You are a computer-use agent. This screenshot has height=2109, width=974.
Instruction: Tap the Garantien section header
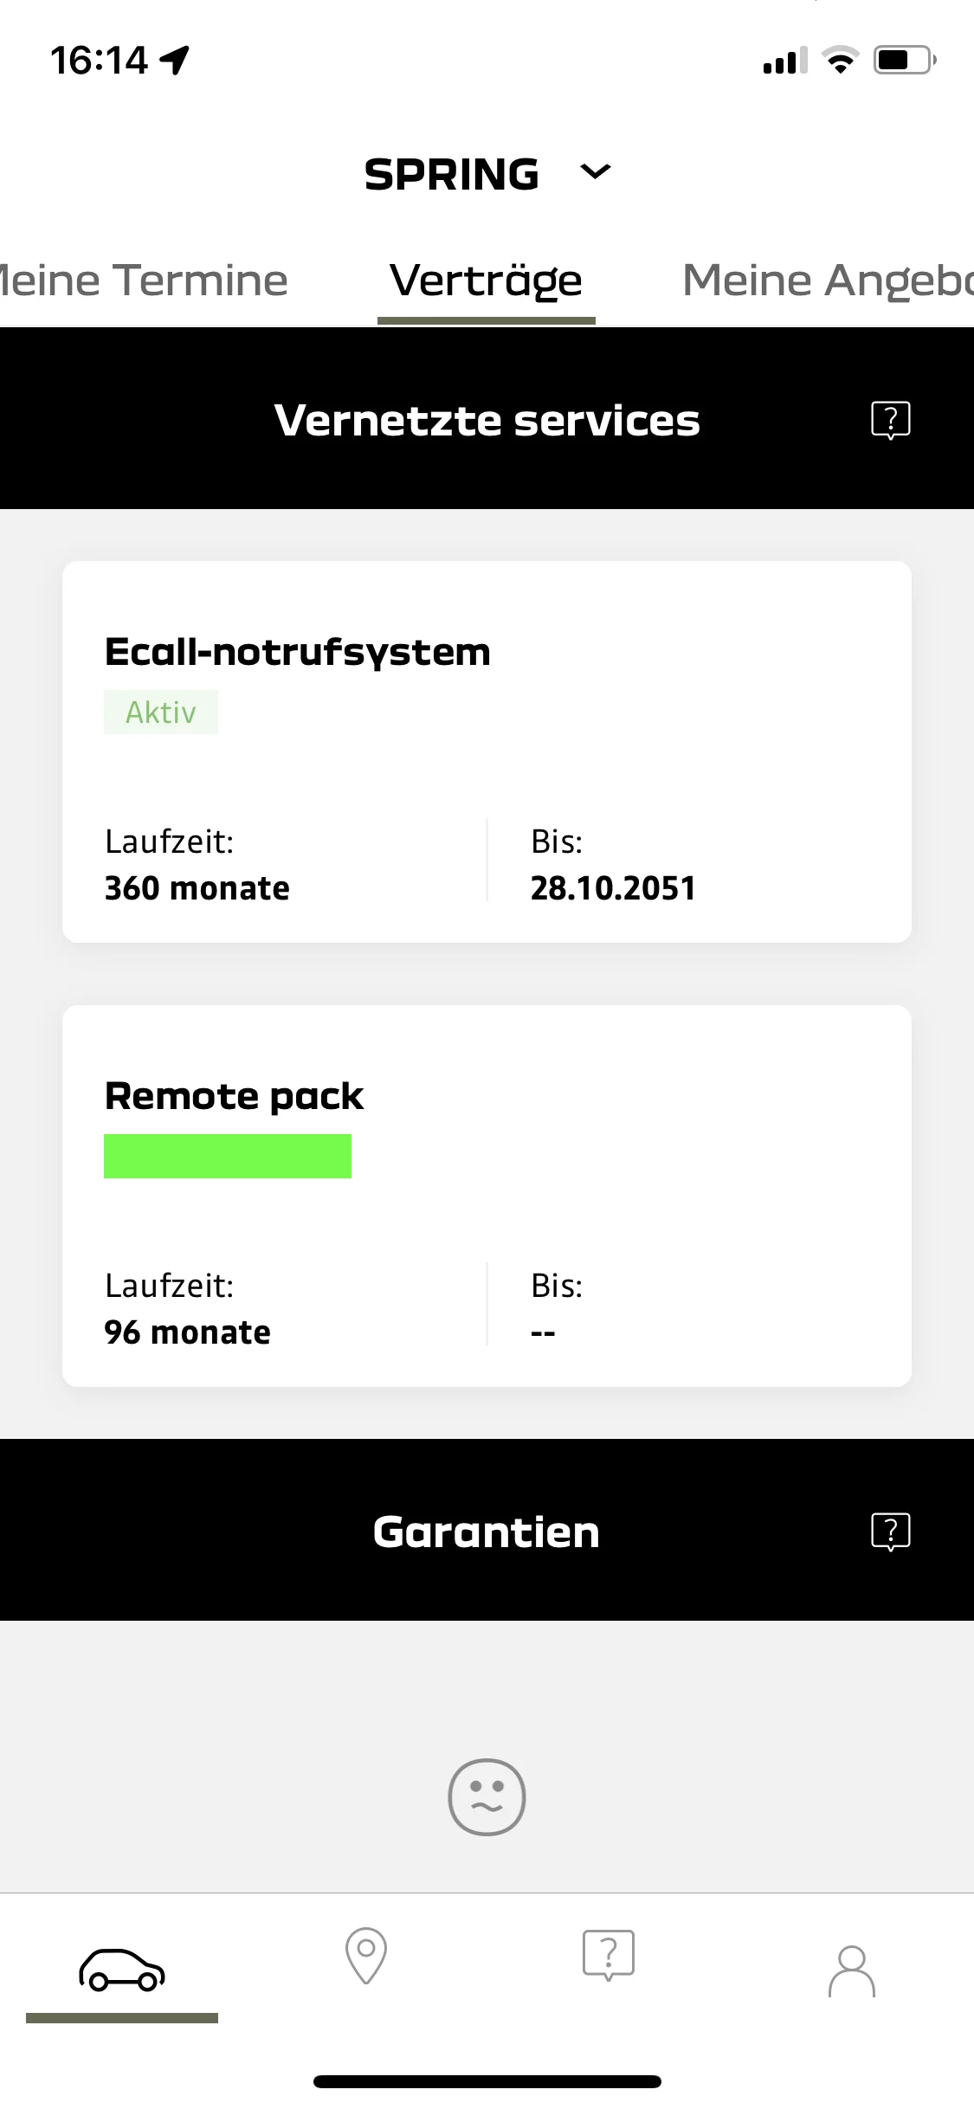[487, 1531]
